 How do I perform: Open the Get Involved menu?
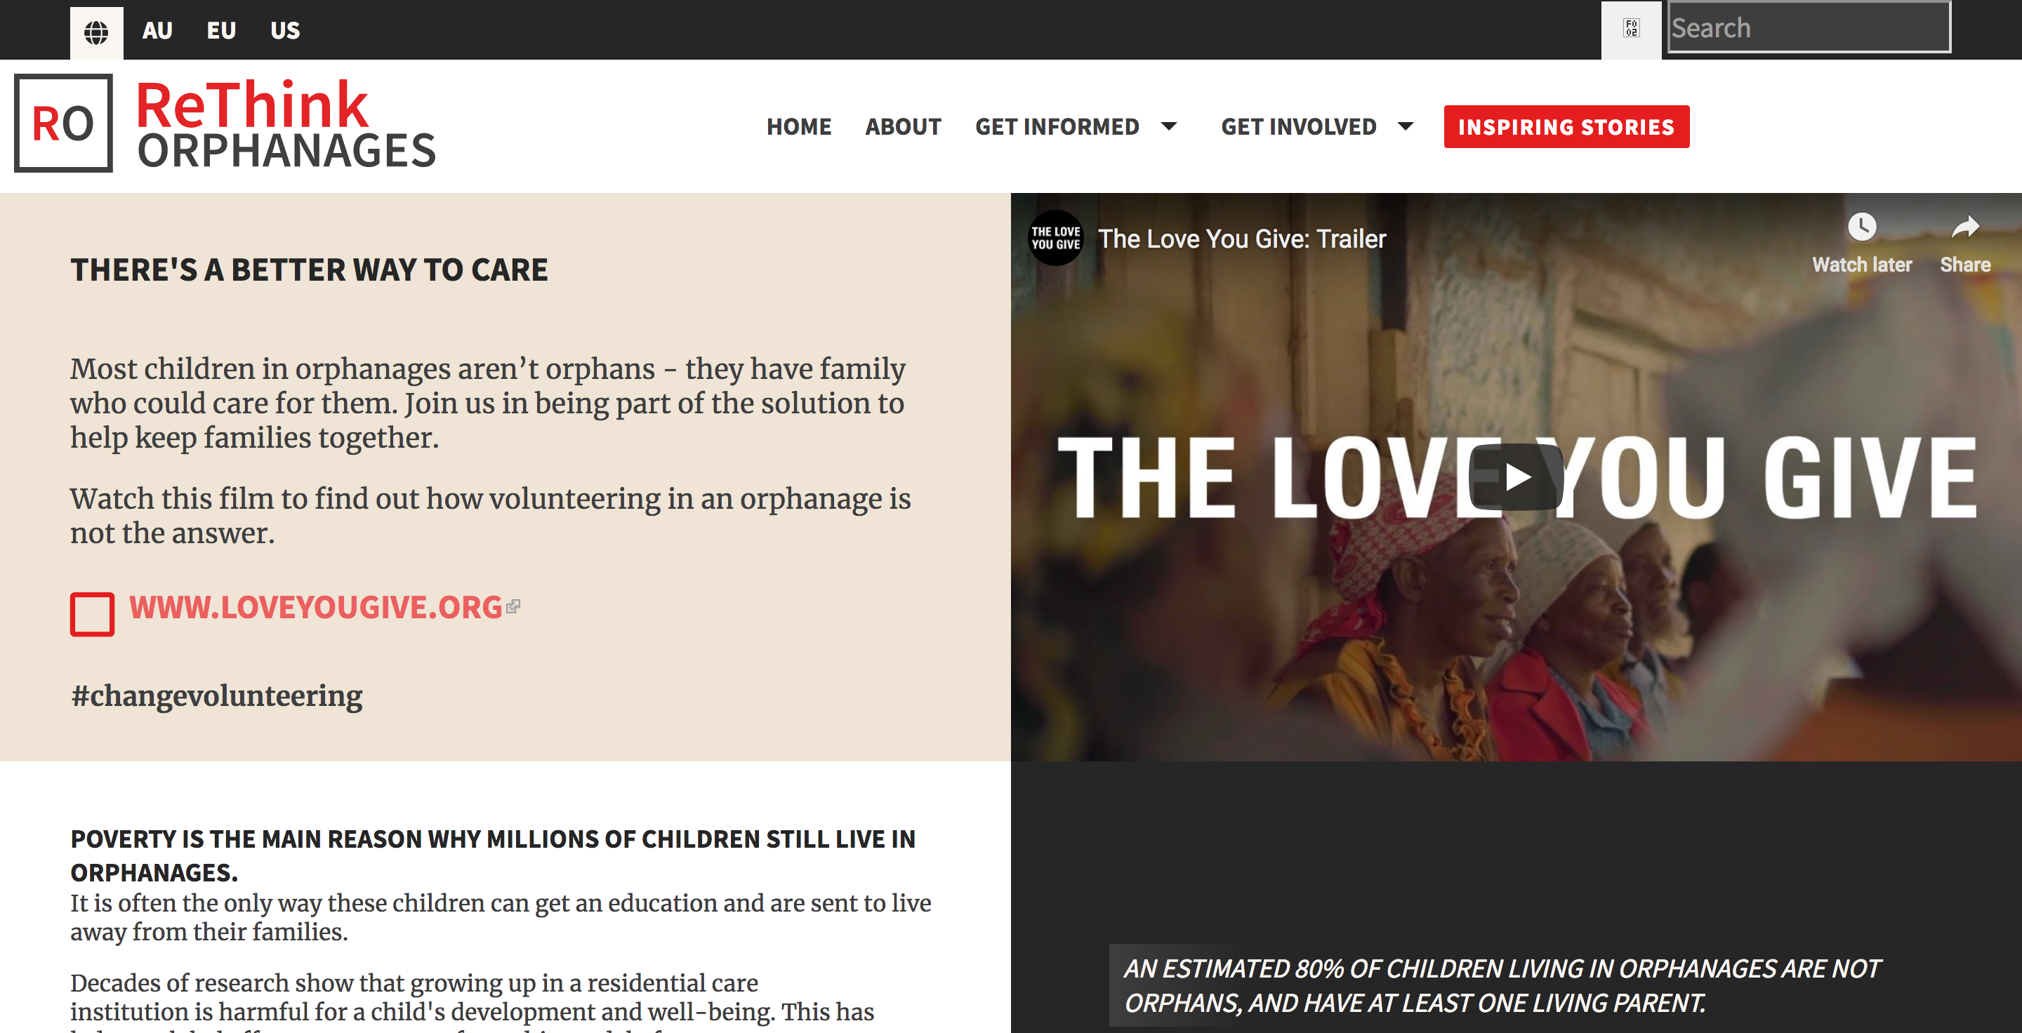(1298, 126)
